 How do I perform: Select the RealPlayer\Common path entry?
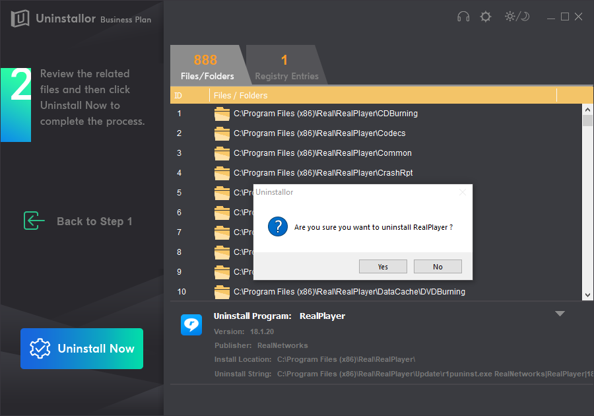pyautogui.click(x=322, y=153)
